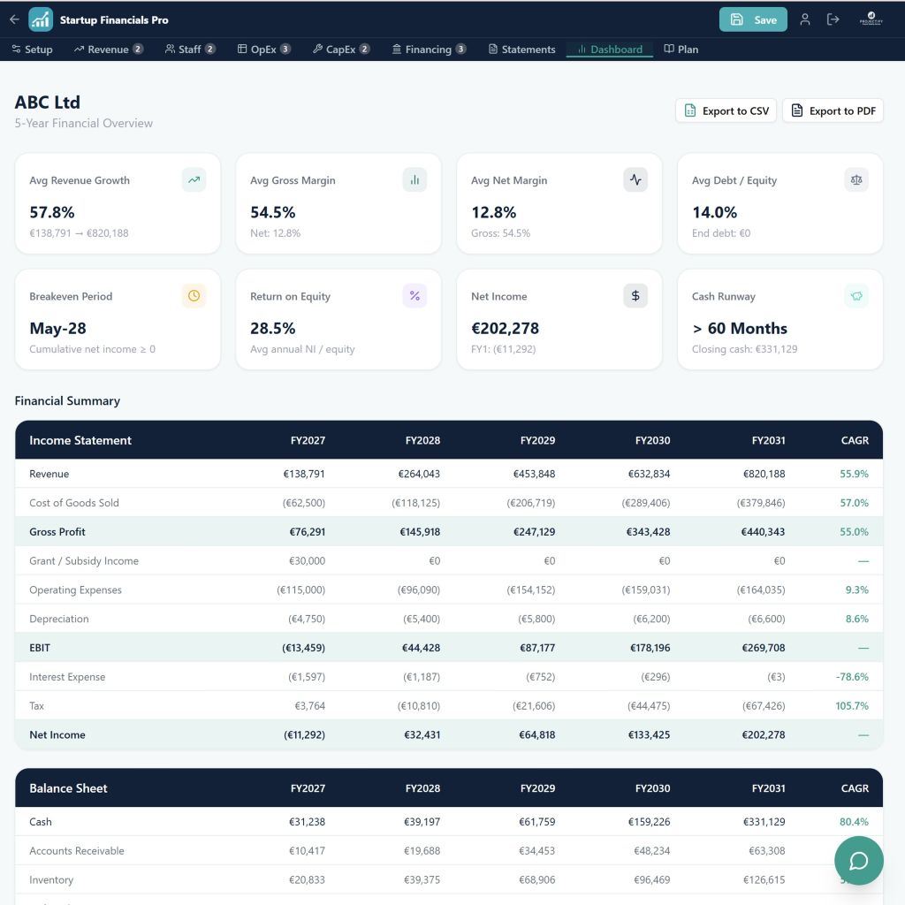Click the Avg Gross Margin bar chart icon
The width and height of the screenshot is (905, 905).
(414, 180)
